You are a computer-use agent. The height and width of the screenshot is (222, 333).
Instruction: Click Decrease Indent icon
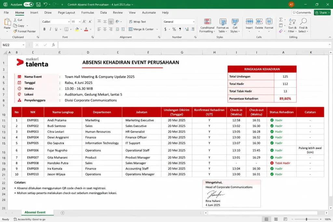pyautogui.click(x=117, y=29)
